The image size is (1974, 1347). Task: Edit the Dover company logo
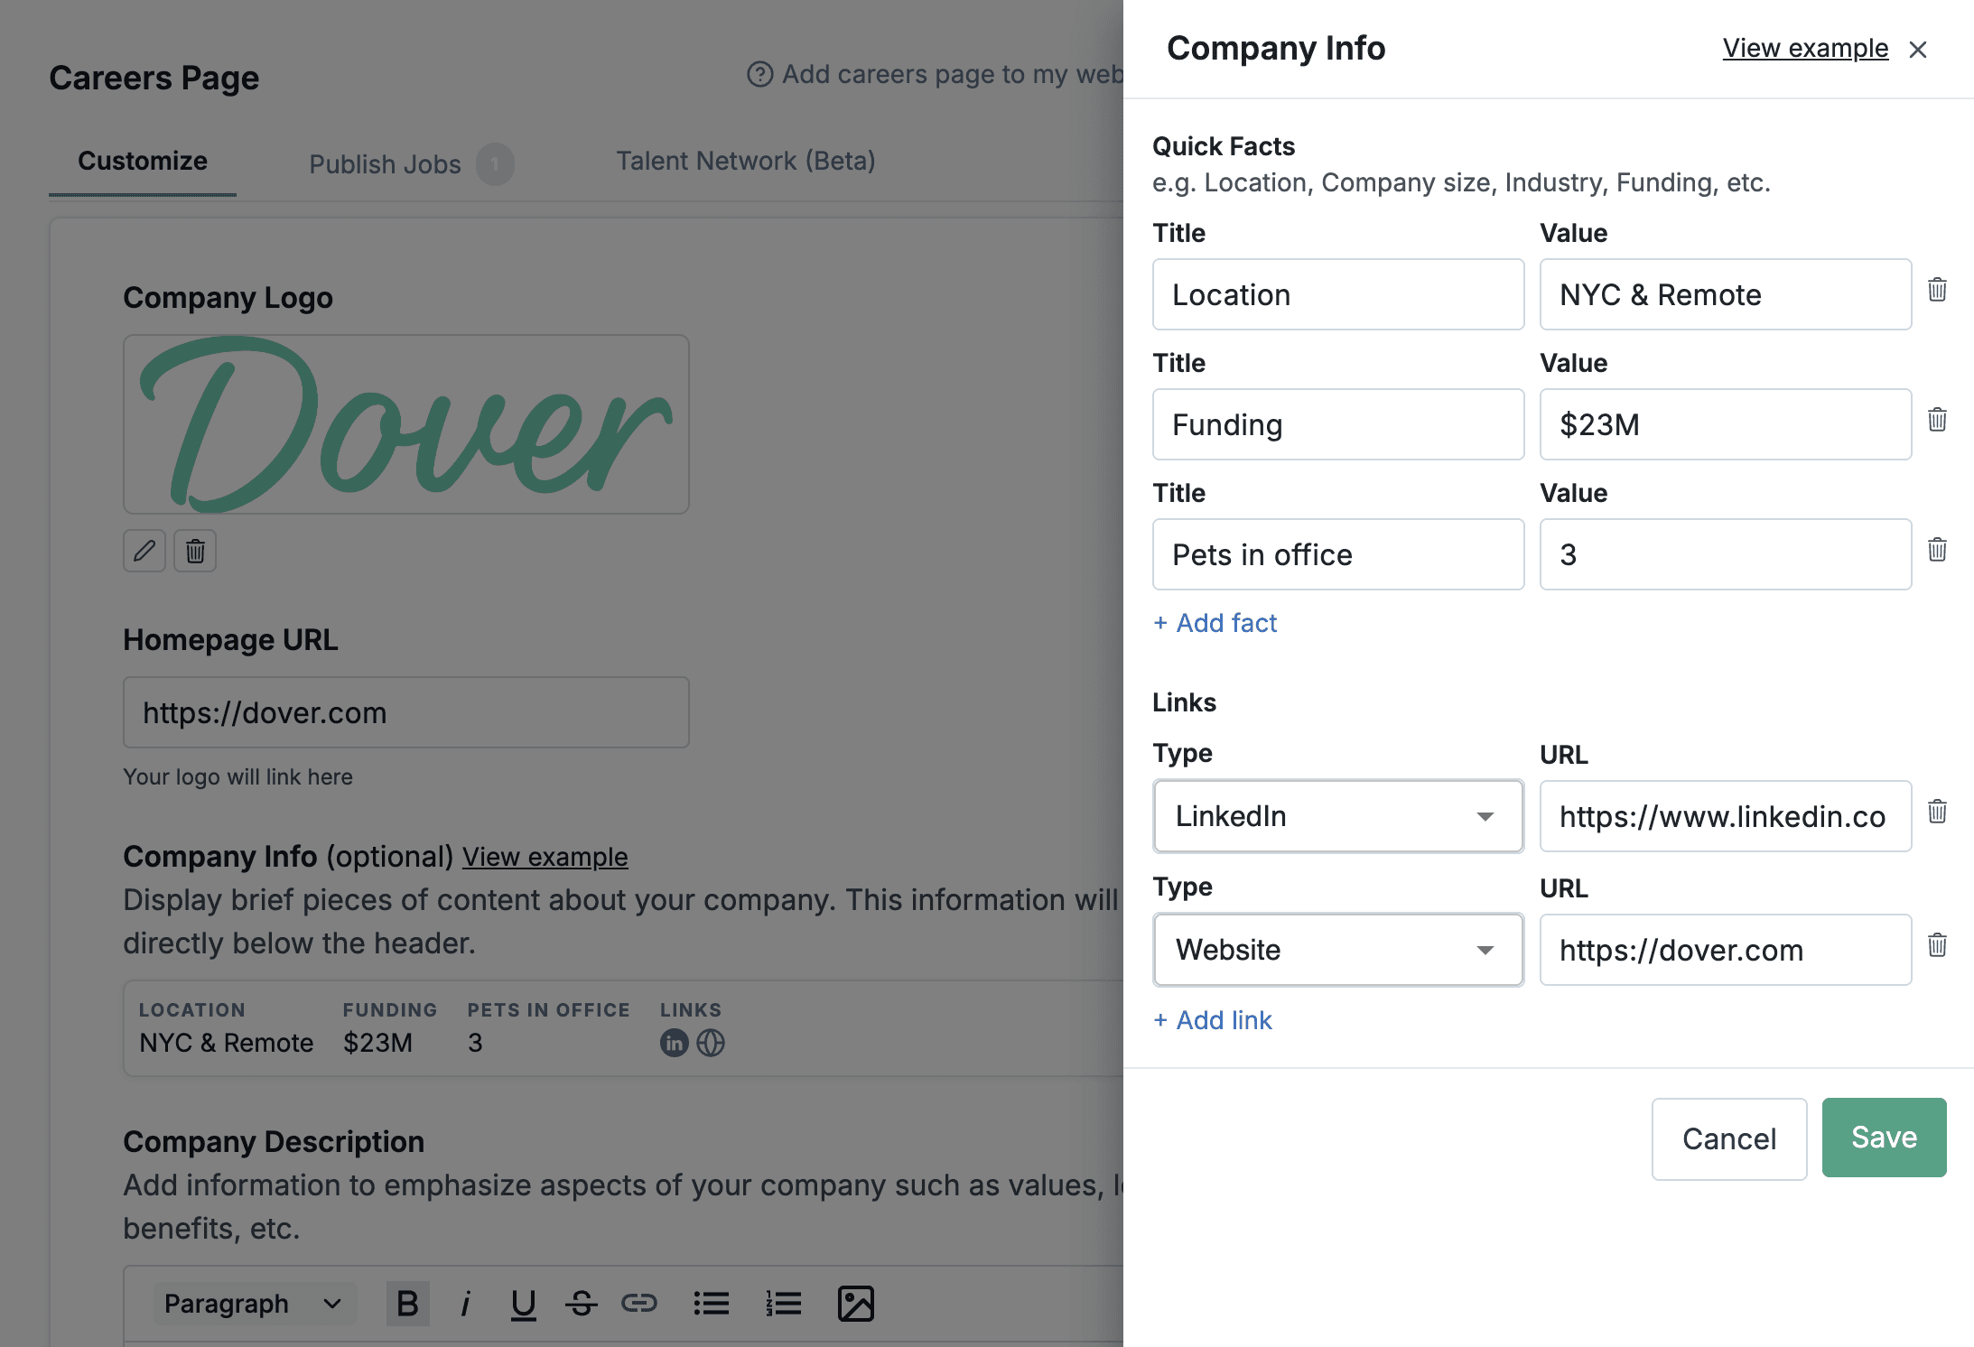click(x=144, y=551)
